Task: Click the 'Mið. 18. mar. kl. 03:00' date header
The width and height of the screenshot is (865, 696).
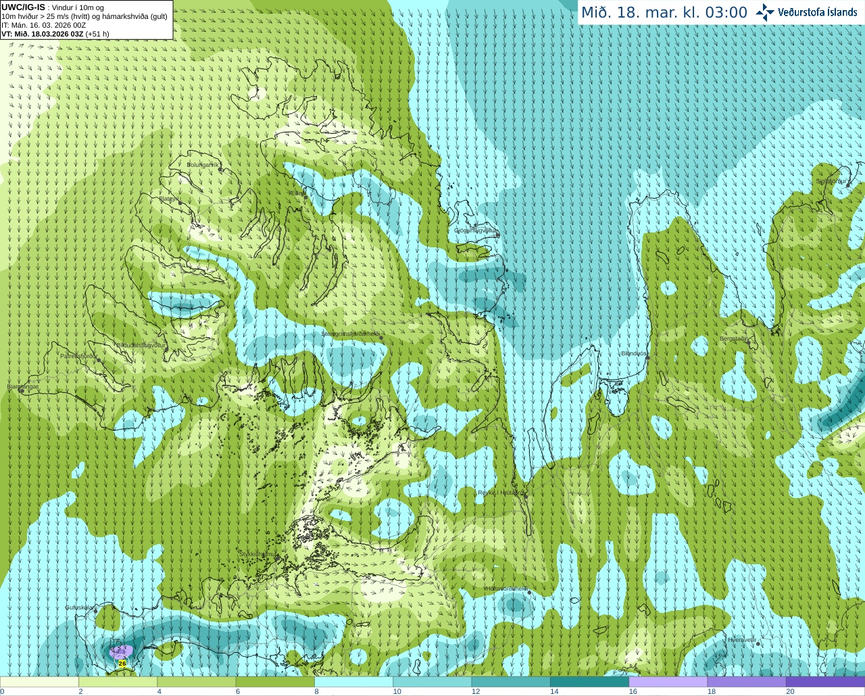Action: click(x=664, y=13)
